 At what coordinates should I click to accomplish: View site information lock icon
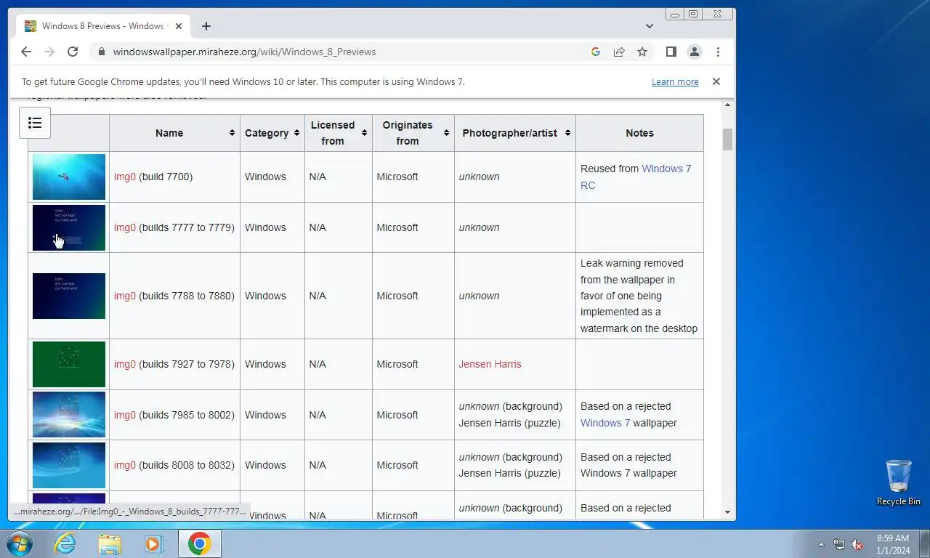101,52
